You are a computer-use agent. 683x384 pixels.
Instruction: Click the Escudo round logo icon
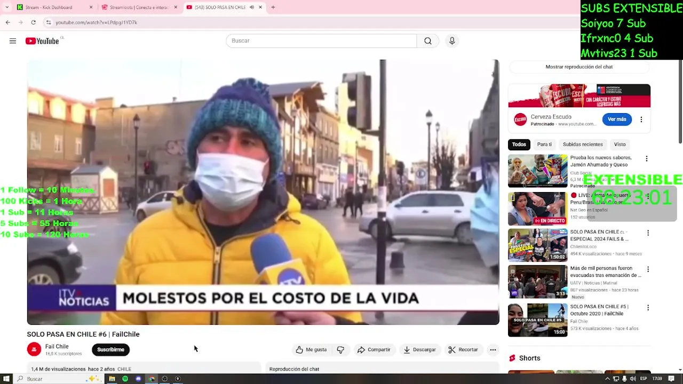tap(520, 120)
